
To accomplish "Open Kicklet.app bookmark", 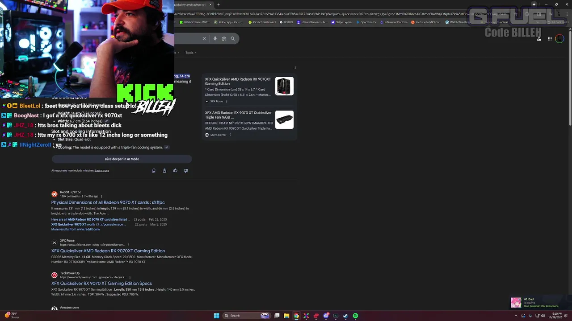I will 228,22.
